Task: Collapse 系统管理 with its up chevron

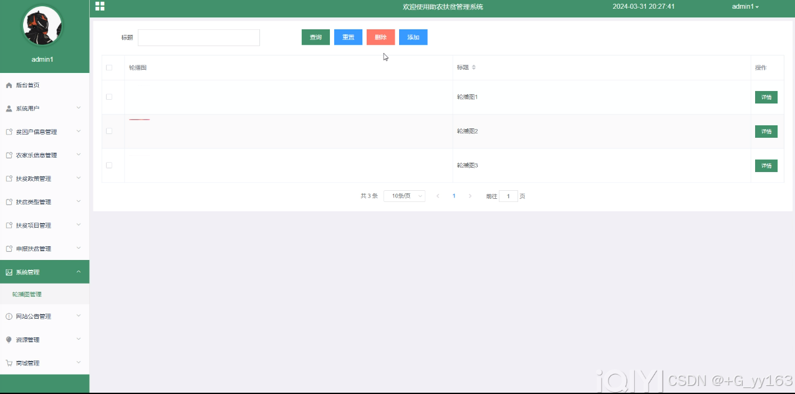Action: click(x=79, y=271)
